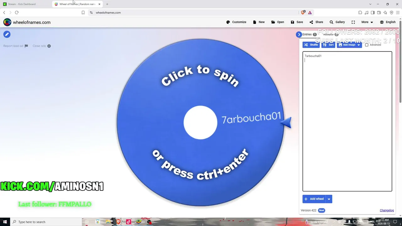Open wheel editing with the pencil icon
The image size is (402, 226).
(7, 35)
